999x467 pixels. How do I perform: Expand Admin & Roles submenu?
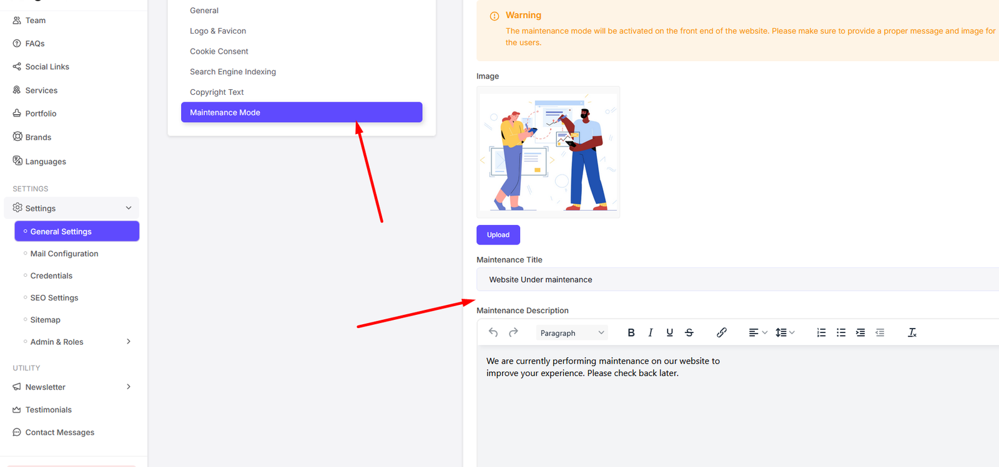pos(129,342)
